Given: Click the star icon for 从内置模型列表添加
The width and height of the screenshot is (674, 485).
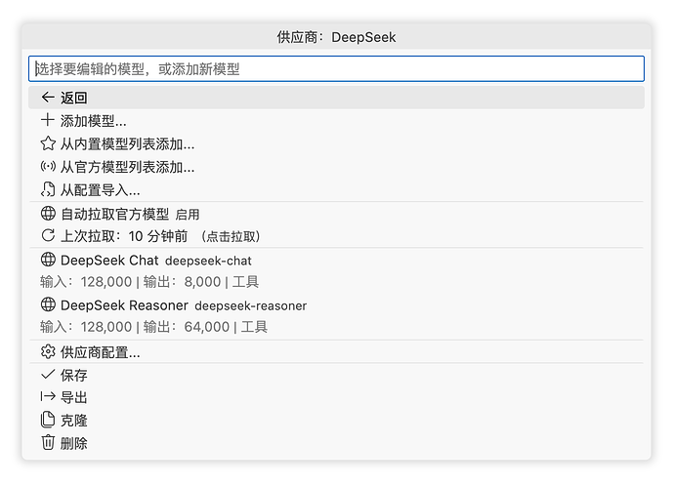Looking at the screenshot, I should click(x=48, y=143).
